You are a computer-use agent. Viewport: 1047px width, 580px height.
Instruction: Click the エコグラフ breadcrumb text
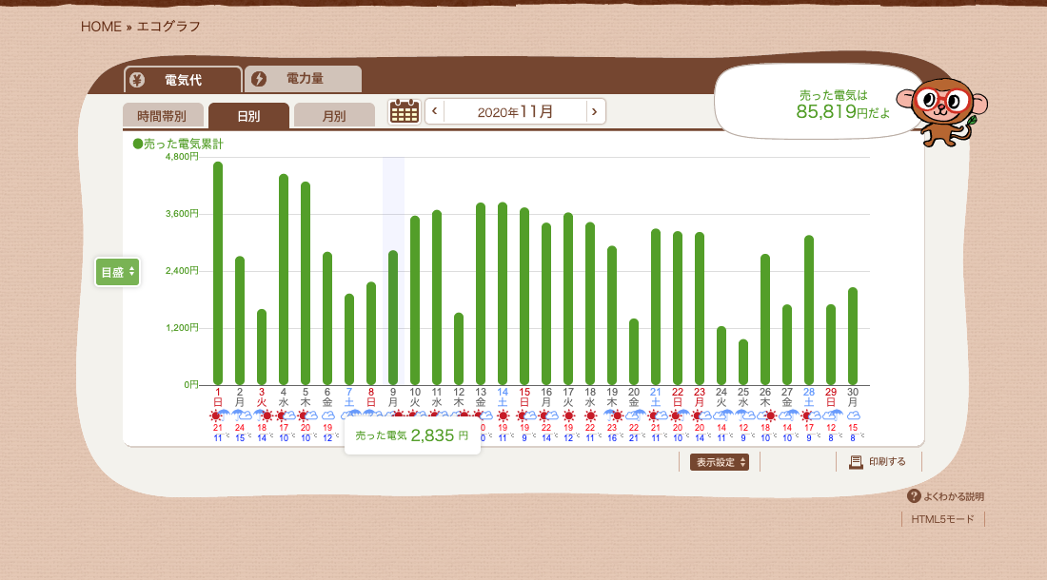point(168,27)
